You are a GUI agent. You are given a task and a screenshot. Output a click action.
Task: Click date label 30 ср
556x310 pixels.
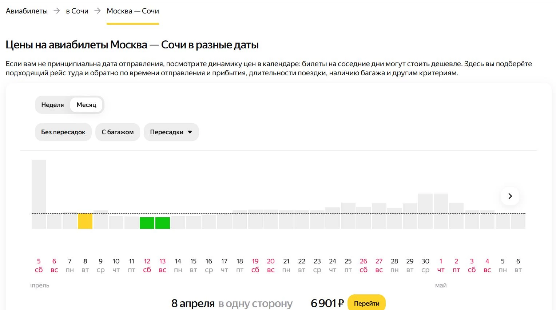click(x=425, y=266)
